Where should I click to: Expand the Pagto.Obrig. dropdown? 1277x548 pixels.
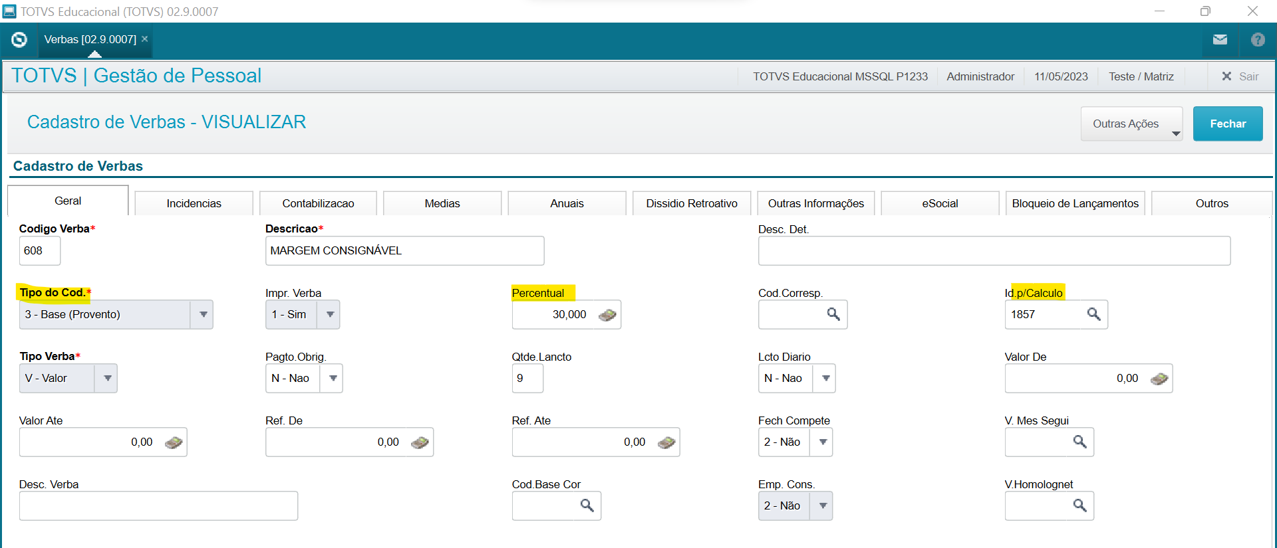(333, 379)
